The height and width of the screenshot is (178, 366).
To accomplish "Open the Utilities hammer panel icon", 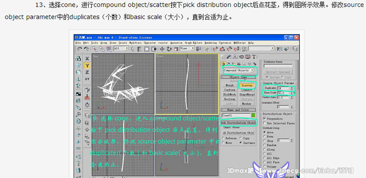I will [254, 57].
